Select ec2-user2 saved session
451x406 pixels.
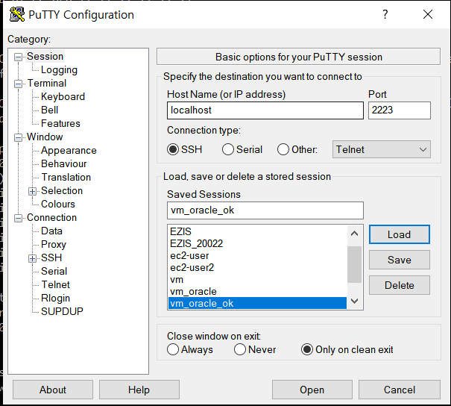(x=257, y=268)
